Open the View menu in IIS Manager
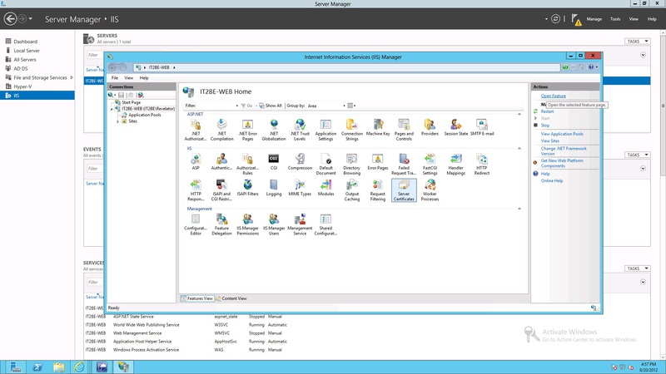The image size is (666, 374). [x=129, y=78]
